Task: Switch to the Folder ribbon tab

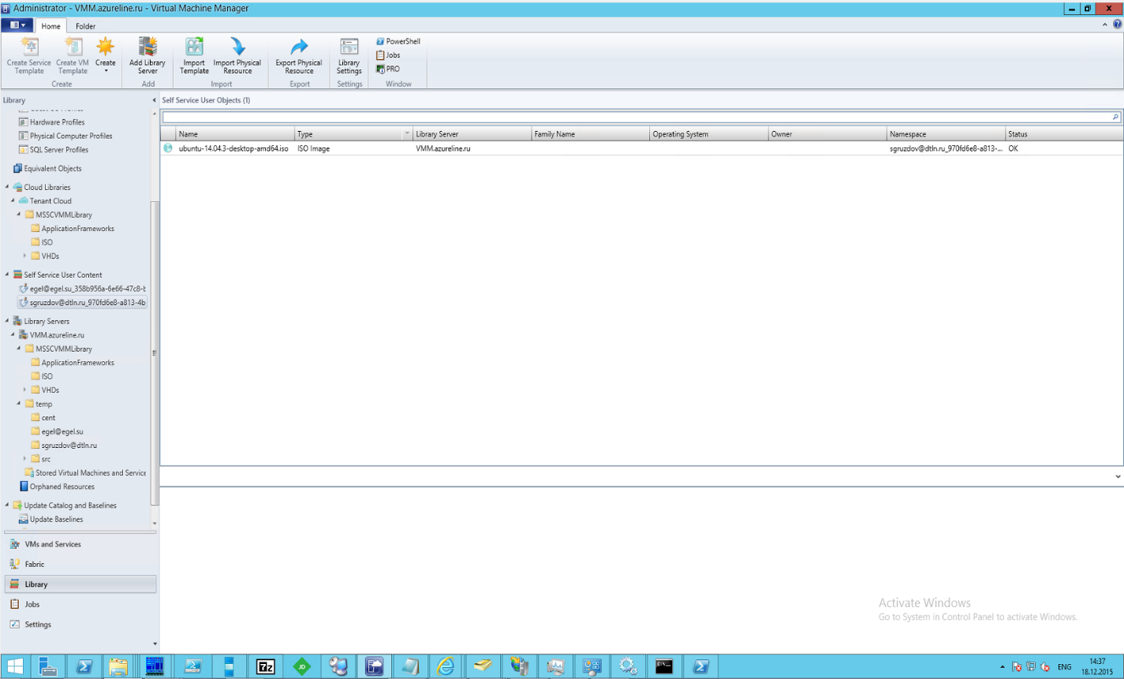Action: pyautogui.click(x=85, y=26)
